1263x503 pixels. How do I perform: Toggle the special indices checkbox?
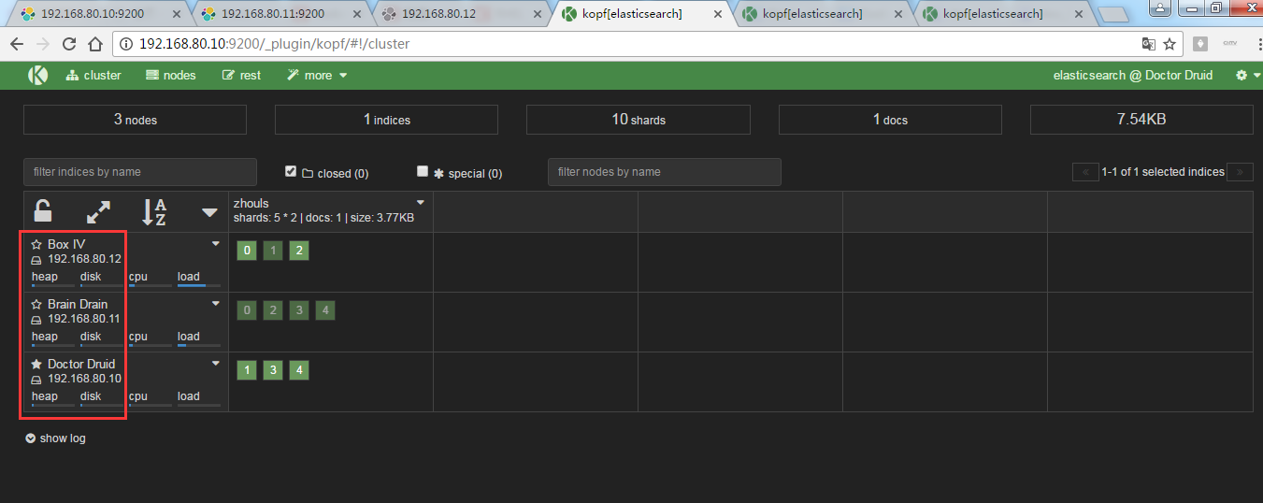coord(423,171)
